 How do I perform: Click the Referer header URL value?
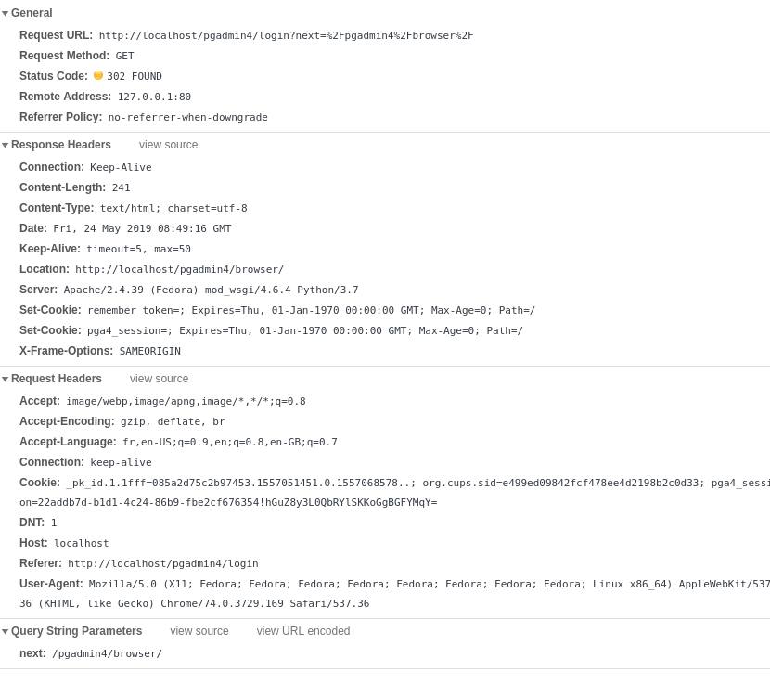coord(163,563)
